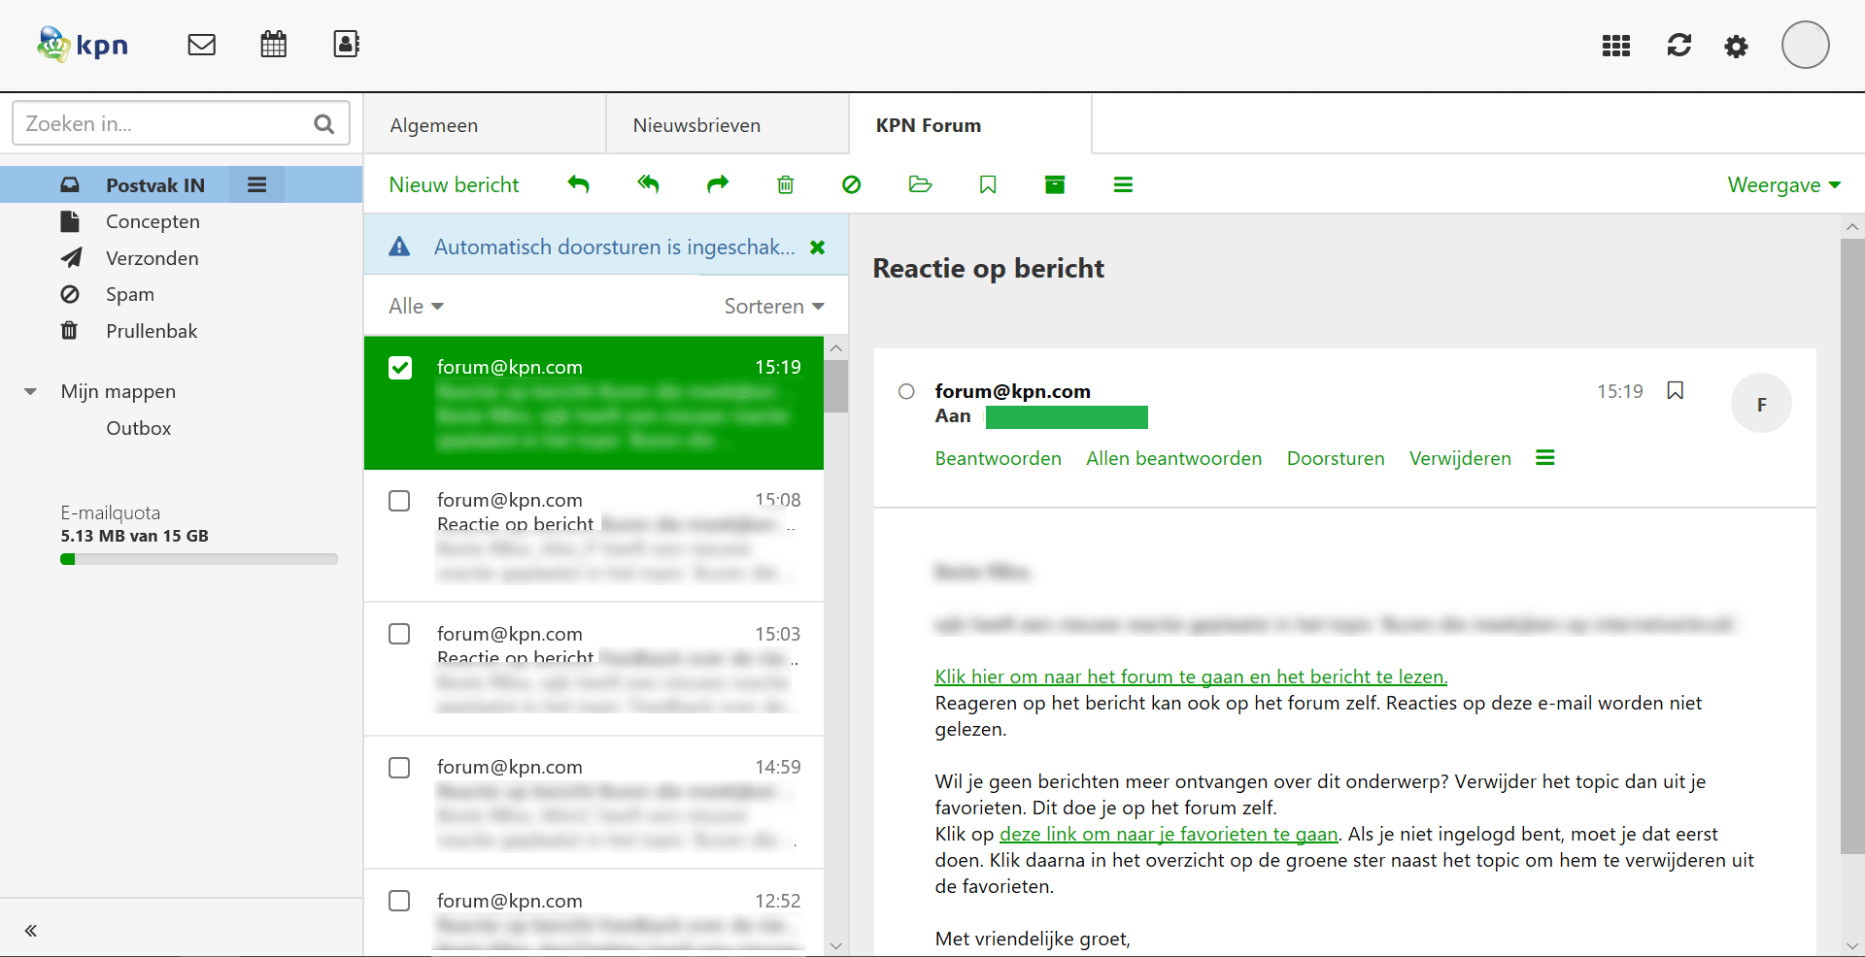The width and height of the screenshot is (1865, 957).
Task: Click the search magnifier icon
Action: coord(324,124)
